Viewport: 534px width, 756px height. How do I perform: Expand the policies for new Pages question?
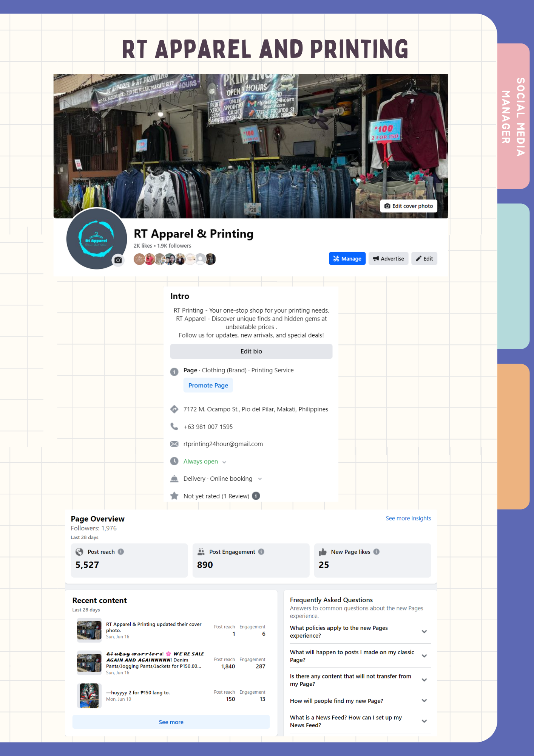coord(424,632)
